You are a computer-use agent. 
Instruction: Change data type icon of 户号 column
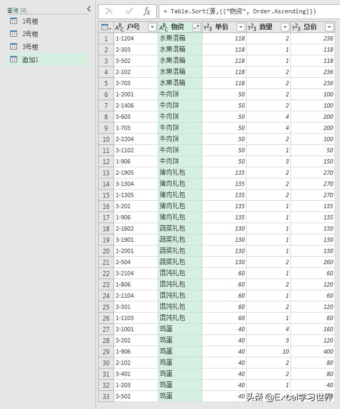click(x=119, y=27)
